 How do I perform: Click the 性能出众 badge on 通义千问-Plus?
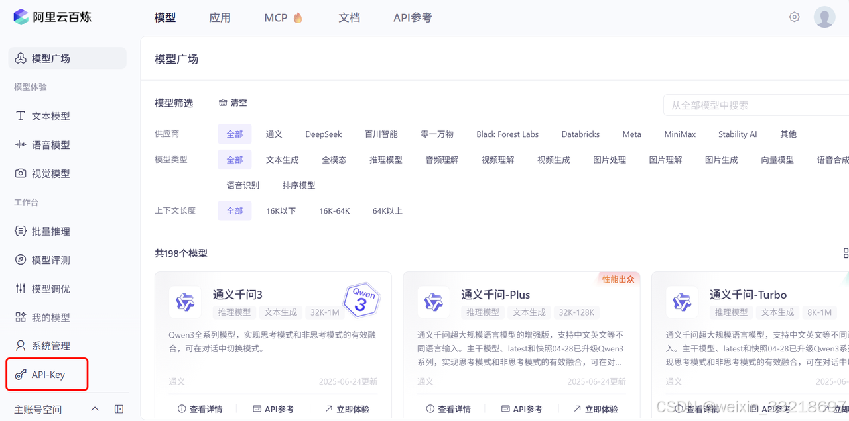(x=618, y=279)
